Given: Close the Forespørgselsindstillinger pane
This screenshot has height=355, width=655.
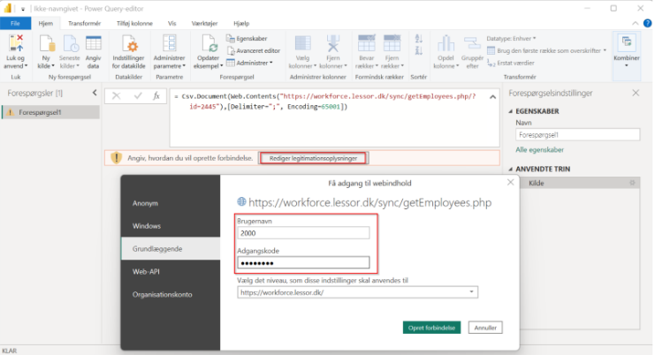Looking at the screenshot, I should pyautogui.click(x=636, y=93).
